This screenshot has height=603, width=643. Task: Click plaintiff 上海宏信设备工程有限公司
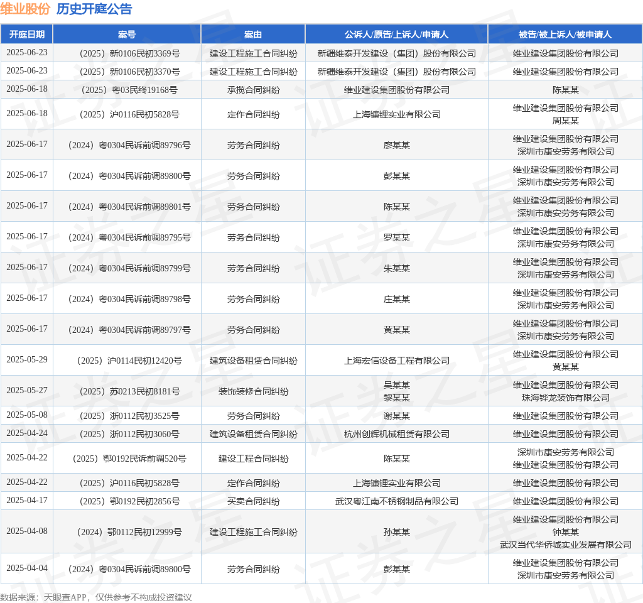pyautogui.click(x=397, y=361)
